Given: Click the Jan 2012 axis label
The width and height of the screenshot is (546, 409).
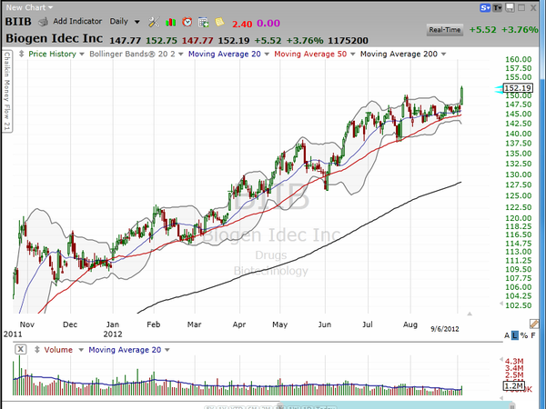Looking at the screenshot, I should tap(113, 329).
